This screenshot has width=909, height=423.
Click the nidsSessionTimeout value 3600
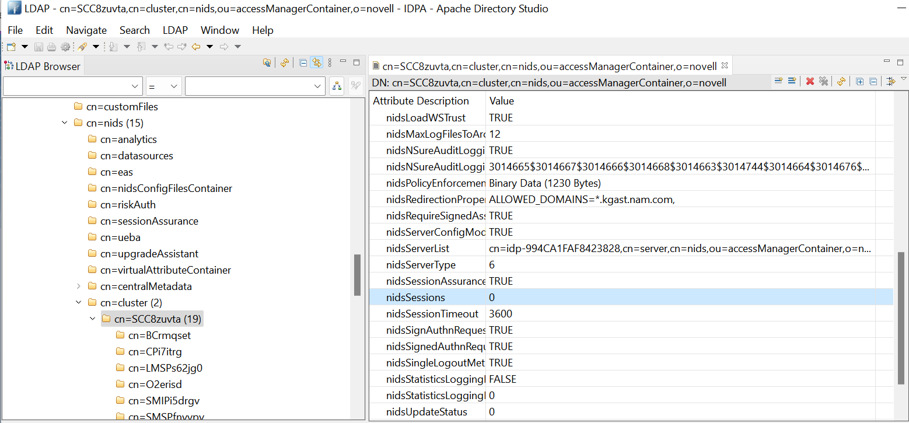[501, 314]
